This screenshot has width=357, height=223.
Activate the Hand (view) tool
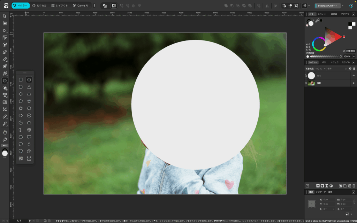[5, 132]
